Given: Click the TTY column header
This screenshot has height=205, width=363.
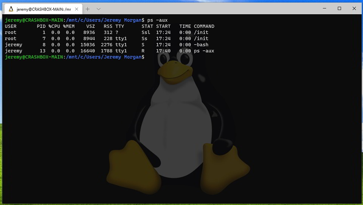Looking at the screenshot, I should [x=120, y=26].
